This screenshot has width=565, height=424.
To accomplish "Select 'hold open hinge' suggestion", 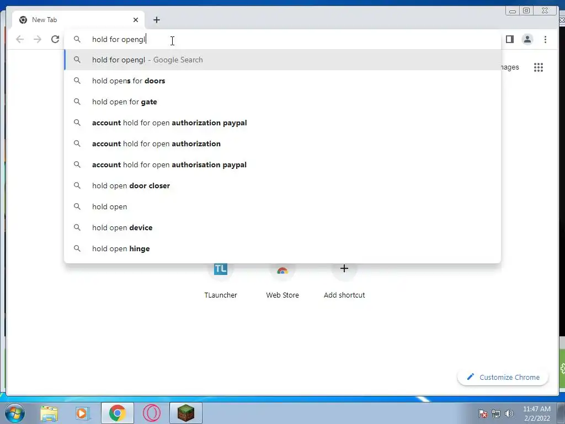I will point(282,248).
